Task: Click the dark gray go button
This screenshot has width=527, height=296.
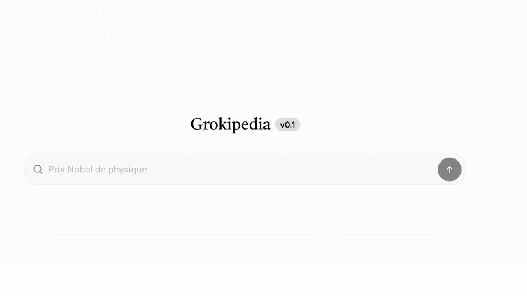Action: coord(449,169)
